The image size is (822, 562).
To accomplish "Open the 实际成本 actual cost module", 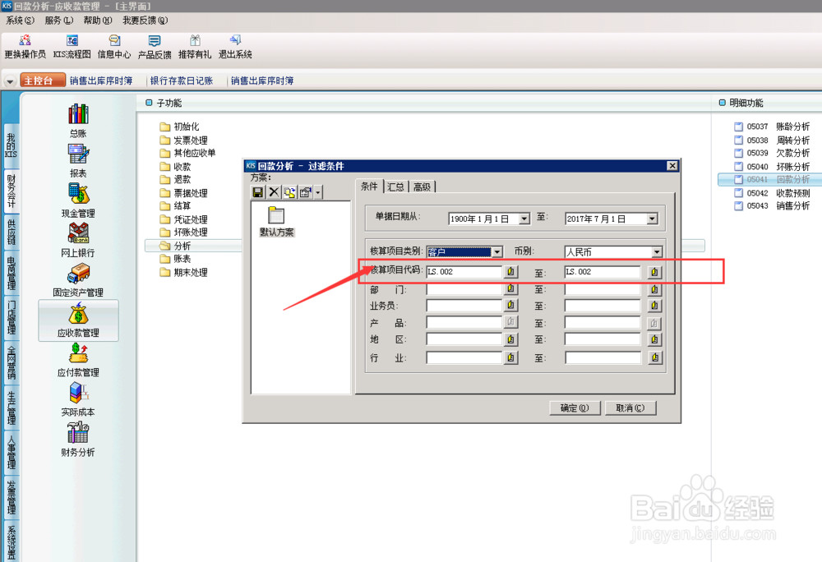I will (78, 399).
